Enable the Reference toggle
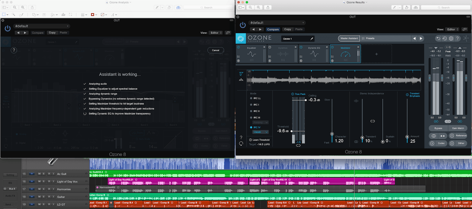 [452, 136]
